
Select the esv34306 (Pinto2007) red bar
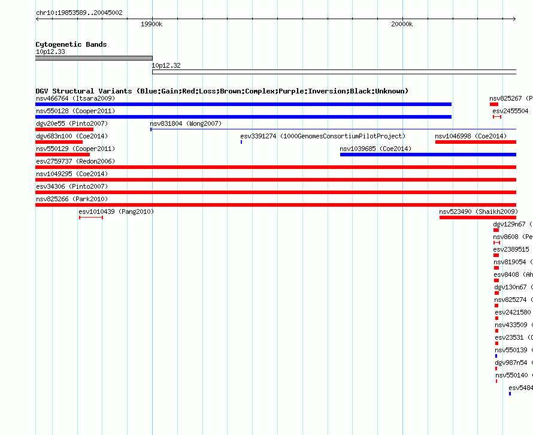tap(275, 192)
